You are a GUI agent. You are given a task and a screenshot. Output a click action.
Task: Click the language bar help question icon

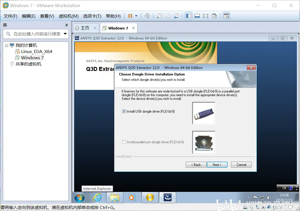[291, 188]
